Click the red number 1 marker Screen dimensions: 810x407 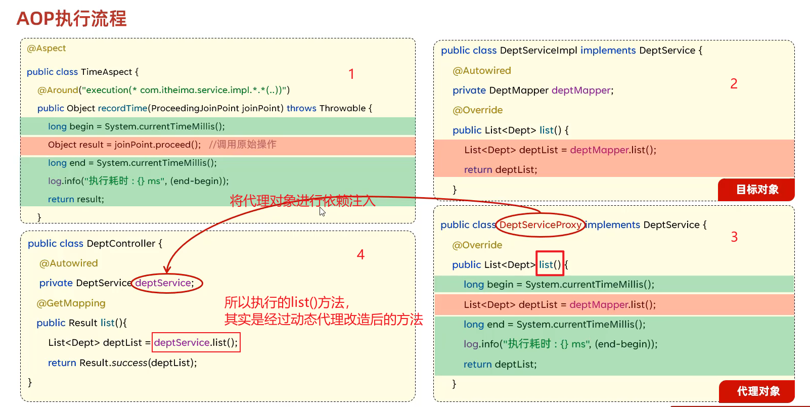pos(351,74)
